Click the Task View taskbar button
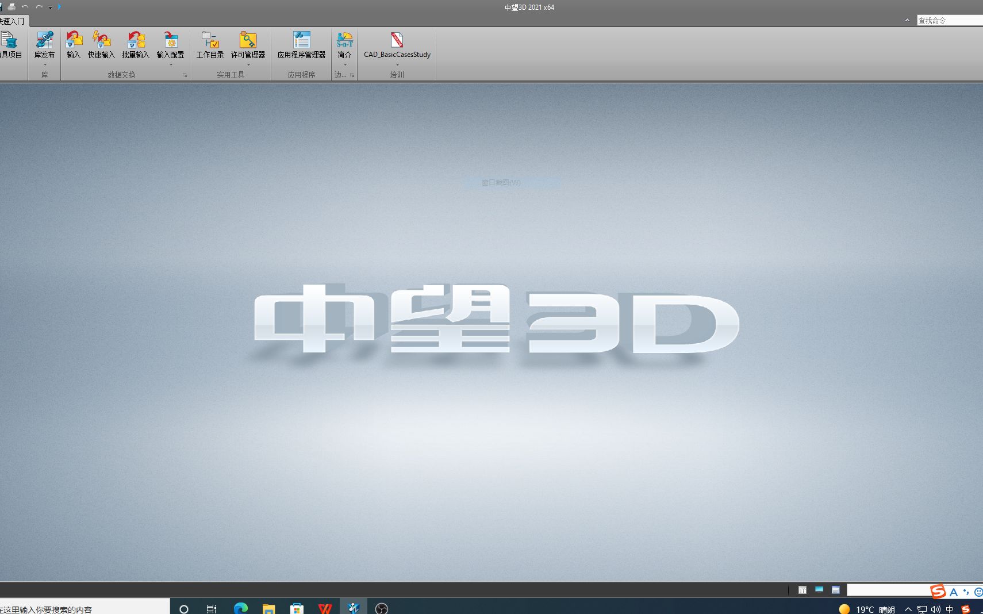Viewport: 983px width, 614px height. click(x=212, y=609)
